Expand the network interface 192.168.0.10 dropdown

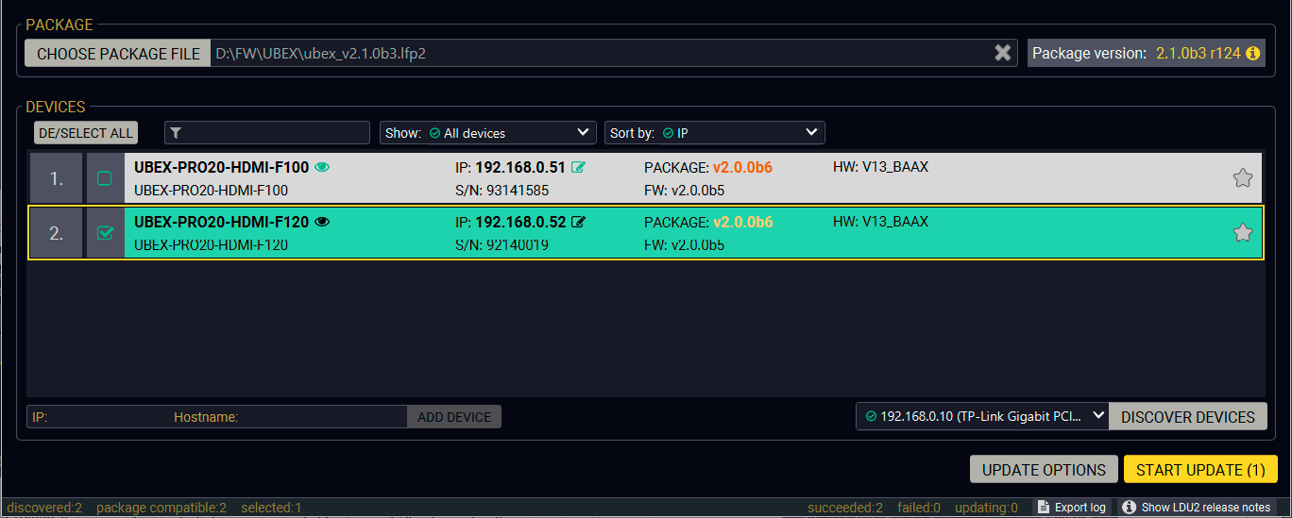coord(981,416)
